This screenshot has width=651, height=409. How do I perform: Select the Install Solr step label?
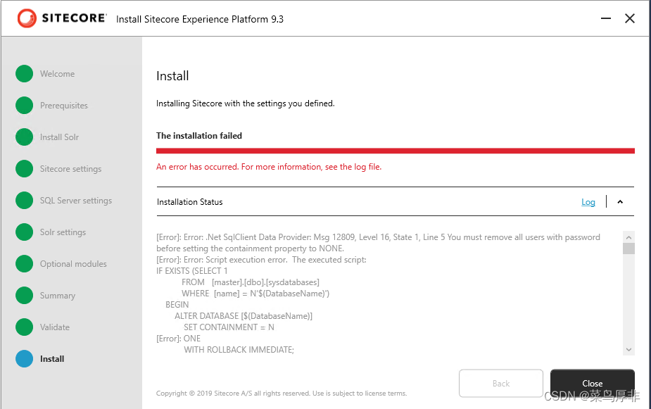point(59,137)
